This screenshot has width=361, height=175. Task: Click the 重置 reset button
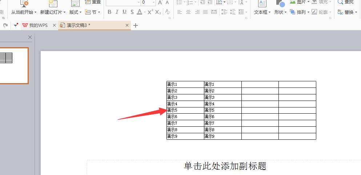pyautogui.click(x=93, y=2)
